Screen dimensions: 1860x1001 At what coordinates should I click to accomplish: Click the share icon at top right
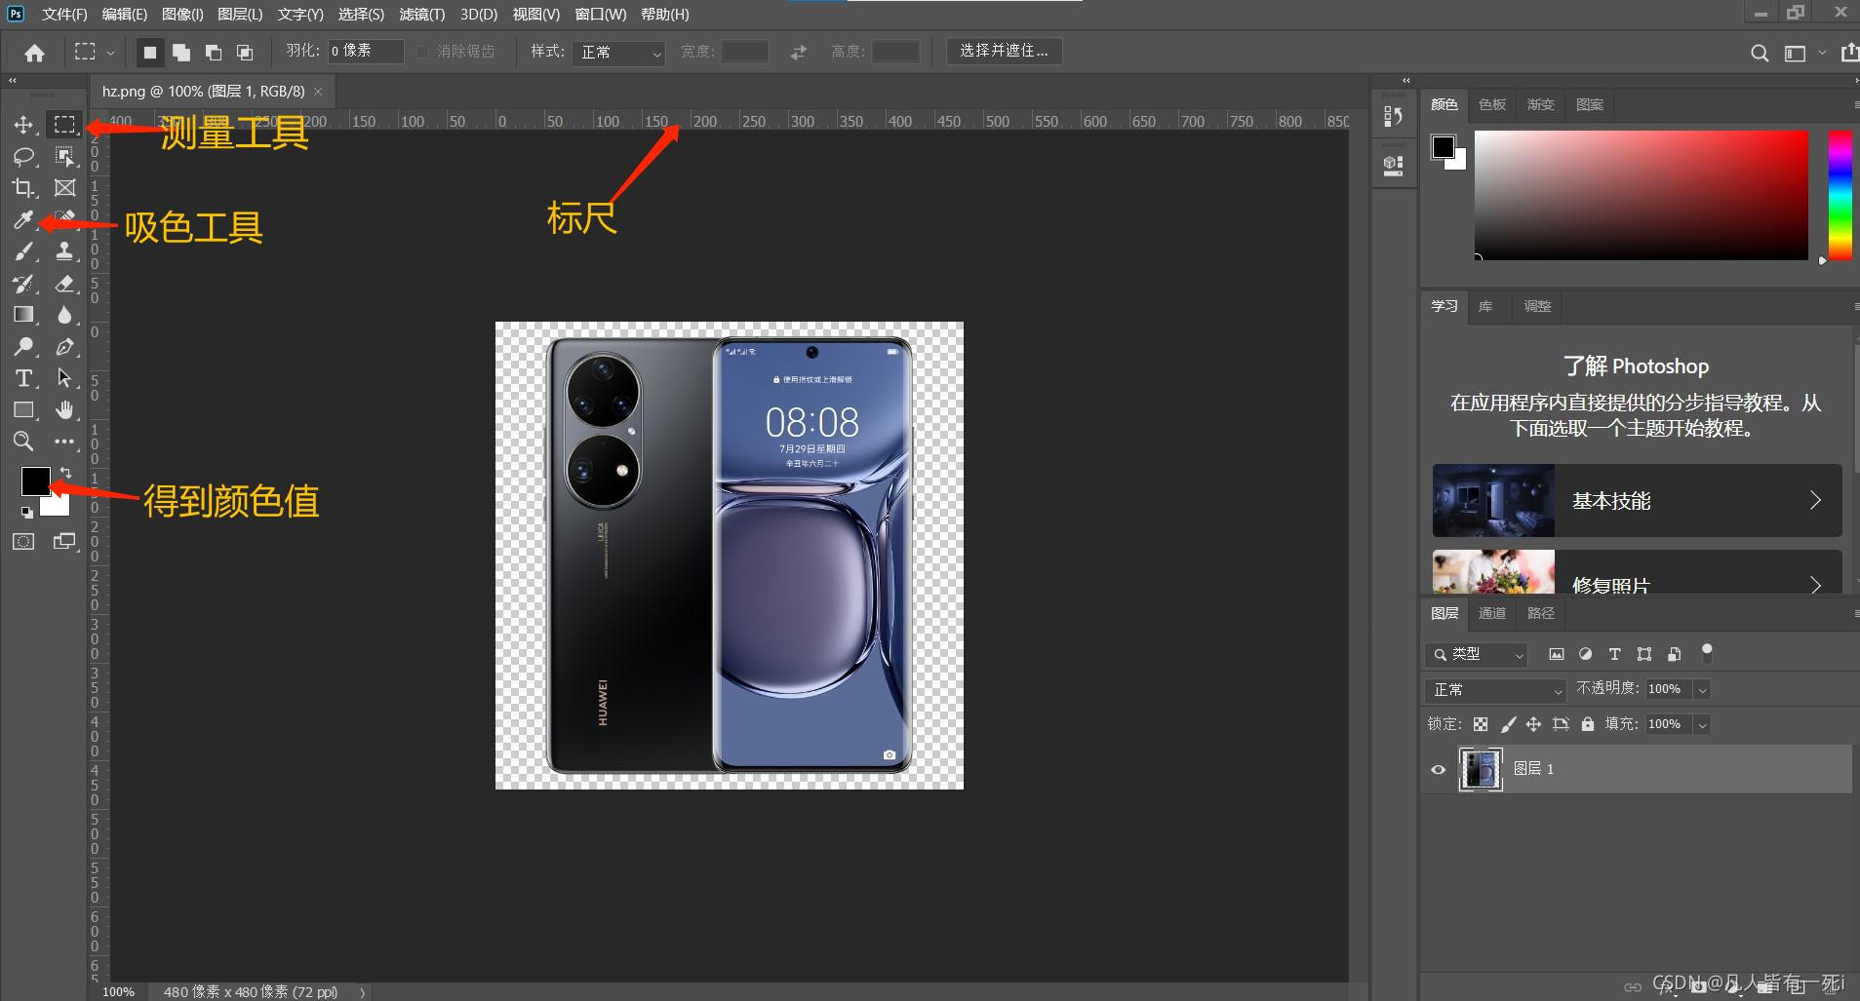1848,54
